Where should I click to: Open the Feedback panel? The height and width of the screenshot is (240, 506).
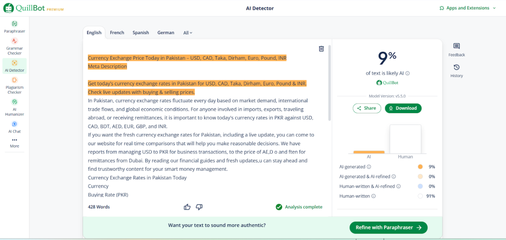tap(457, 49)
